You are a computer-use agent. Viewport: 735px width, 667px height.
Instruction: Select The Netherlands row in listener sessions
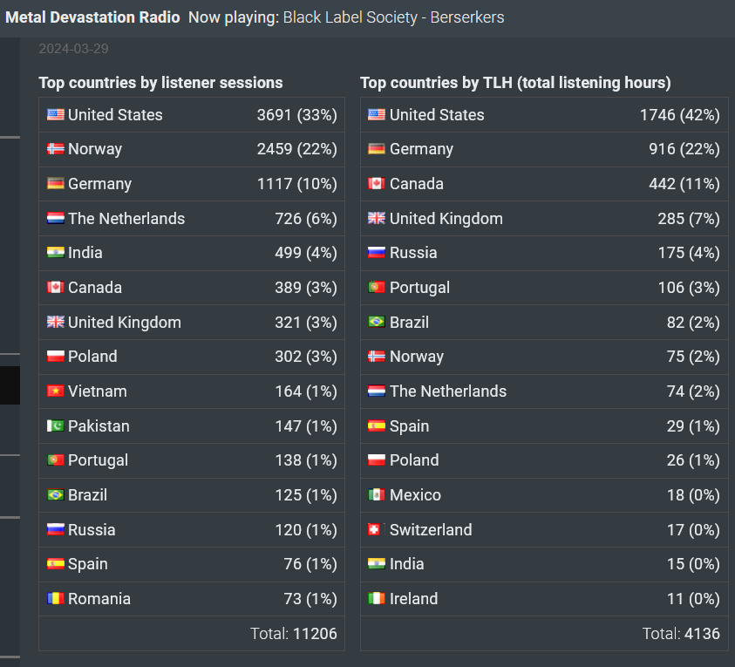point(192,219)
